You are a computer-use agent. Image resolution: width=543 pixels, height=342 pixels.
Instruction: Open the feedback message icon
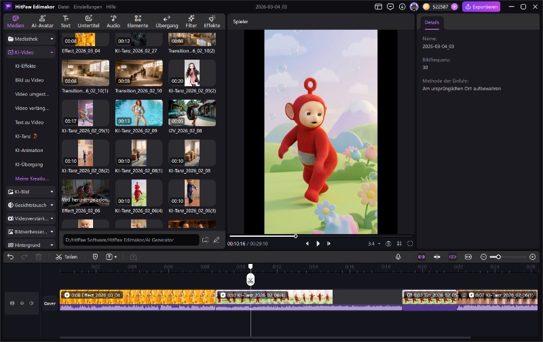(390, 7)
